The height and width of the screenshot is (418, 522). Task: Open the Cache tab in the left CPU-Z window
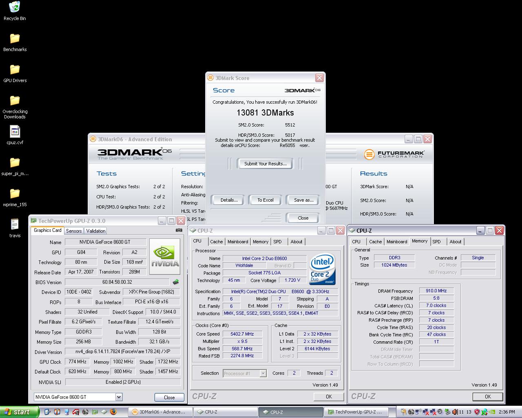pos(217,242)
